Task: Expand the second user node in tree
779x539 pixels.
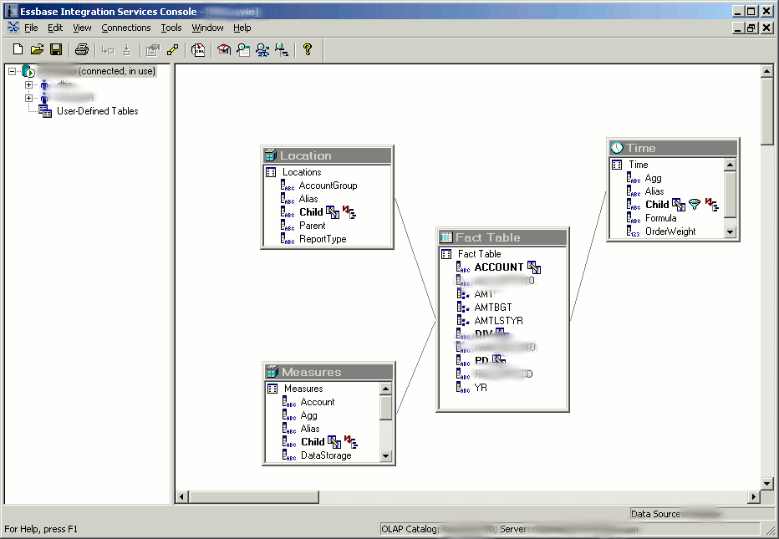Action: 28,98
